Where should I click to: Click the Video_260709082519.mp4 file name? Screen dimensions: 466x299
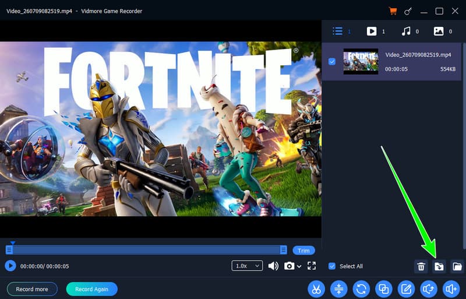click(418, 55)
